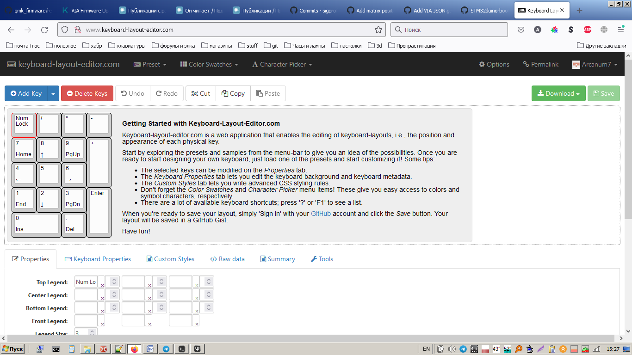Click the Undo button
Screen dimensions: 632x355
[132, 93]
